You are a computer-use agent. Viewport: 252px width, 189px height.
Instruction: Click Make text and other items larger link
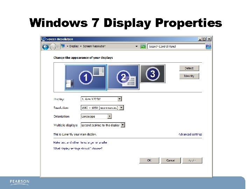tap(80, 142)
